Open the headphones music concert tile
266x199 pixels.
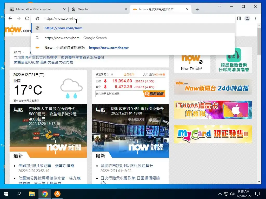click(x=234, y=60)
